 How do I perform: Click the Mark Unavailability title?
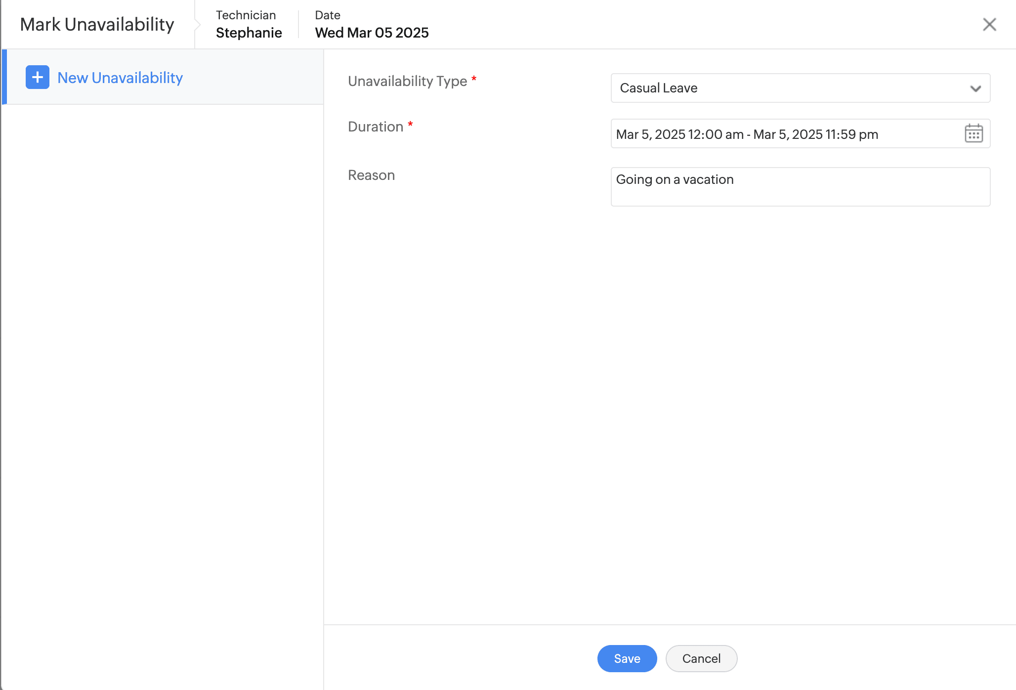pos(97,24)
